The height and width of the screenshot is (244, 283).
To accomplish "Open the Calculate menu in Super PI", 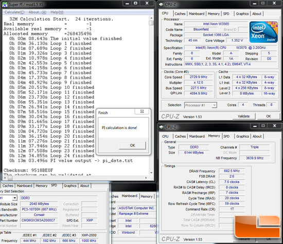I will tap(14, 12).
